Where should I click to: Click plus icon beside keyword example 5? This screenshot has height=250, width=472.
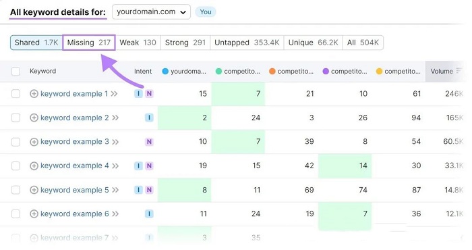[34, 190]
